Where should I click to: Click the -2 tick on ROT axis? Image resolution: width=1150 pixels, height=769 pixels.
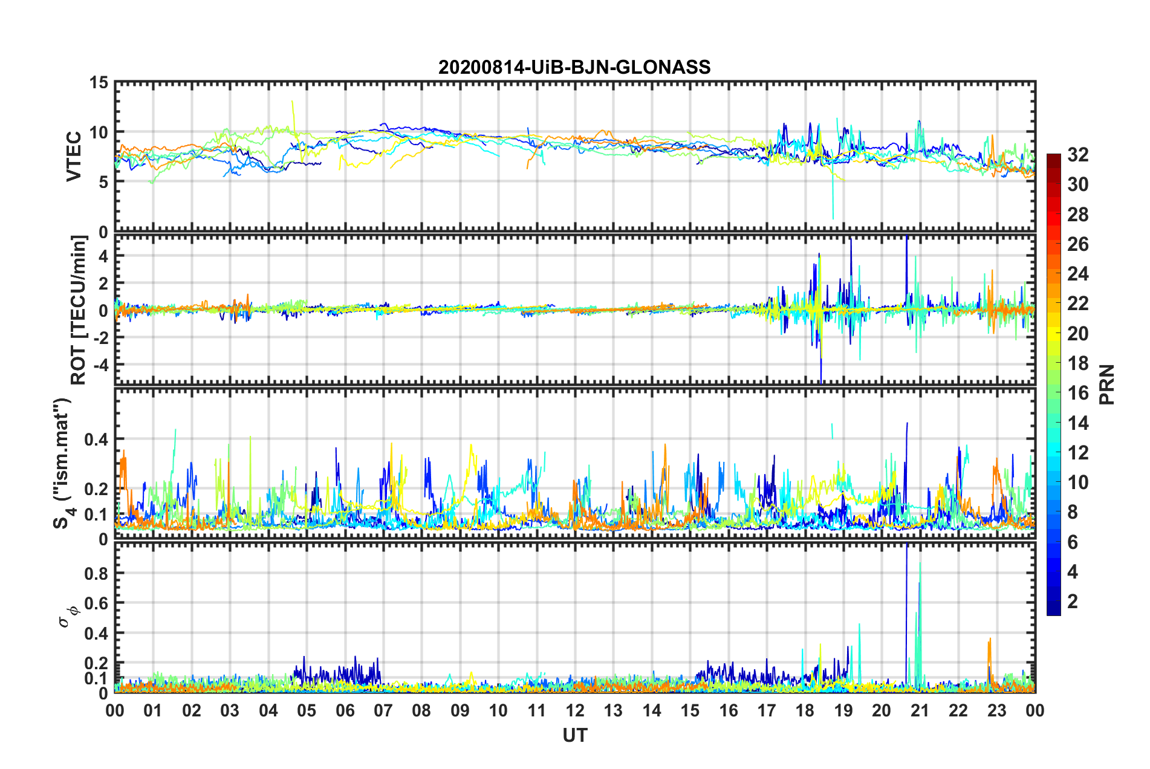coord(100,337)
